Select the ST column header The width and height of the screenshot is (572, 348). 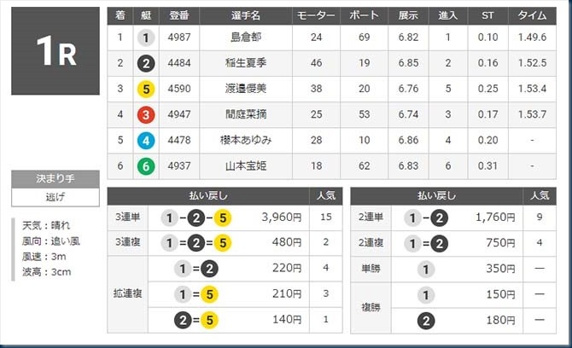[x=487, y=15]
